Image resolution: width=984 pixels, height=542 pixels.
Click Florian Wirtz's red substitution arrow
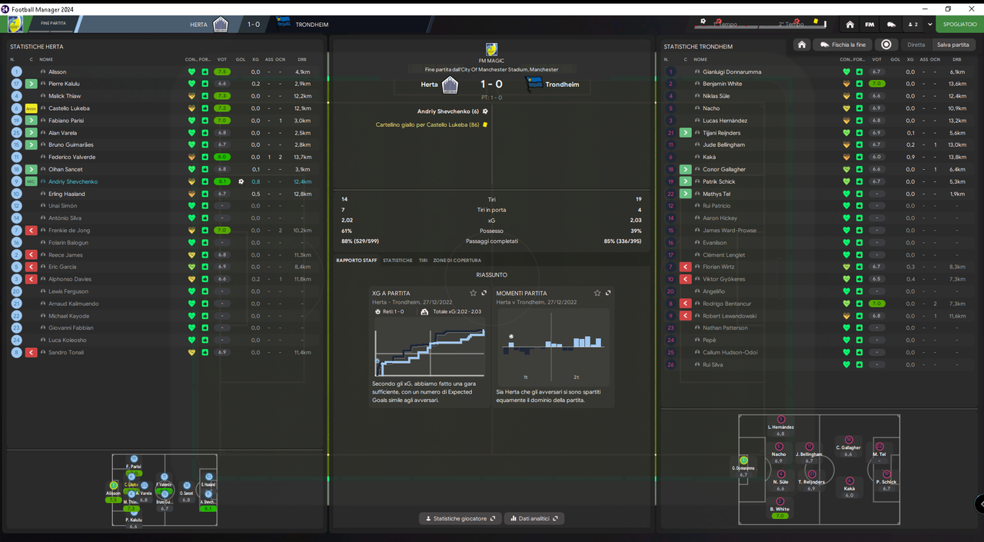pos(685,267)
